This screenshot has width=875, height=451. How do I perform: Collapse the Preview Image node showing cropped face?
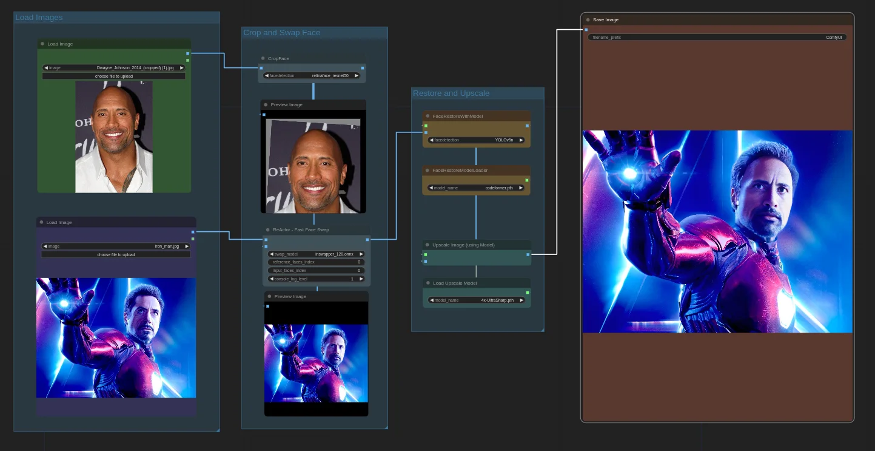point(266,104)
